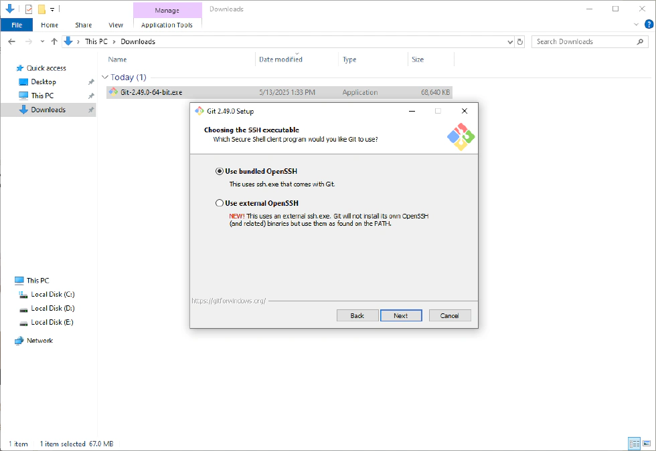Screen dimensions: 656x451
Task: Switch to the View ribbon tab
Action: coord(116,25)
